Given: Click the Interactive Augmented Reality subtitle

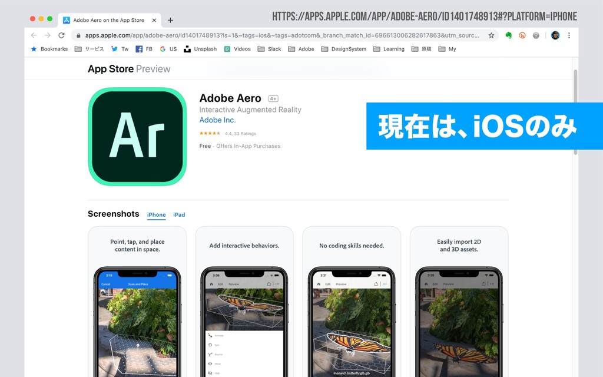Looking at the screenshot, I should [x=250, y=110].
